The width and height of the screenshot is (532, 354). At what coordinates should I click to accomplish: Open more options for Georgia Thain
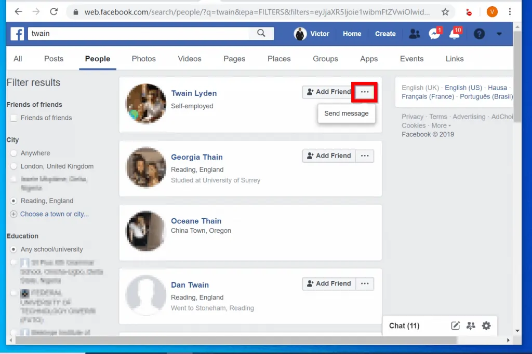pyautogui.click(x=365, y=155)
